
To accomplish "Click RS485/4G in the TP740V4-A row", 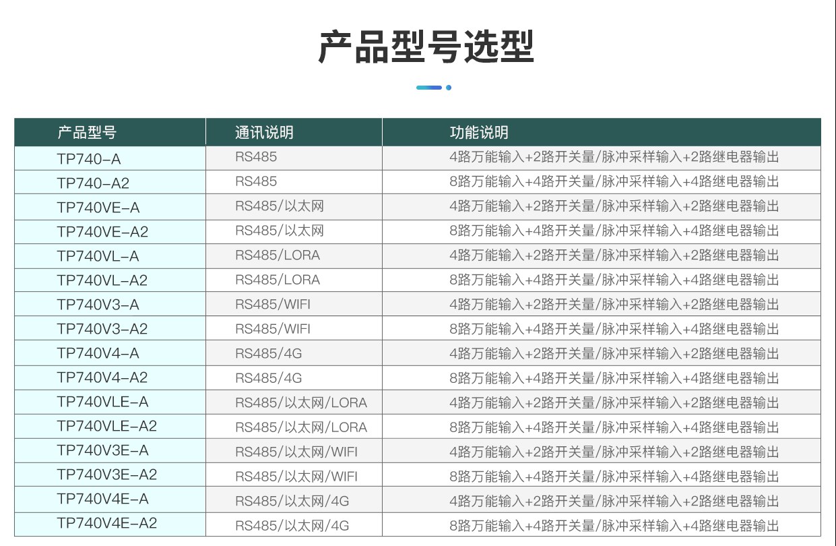I will pyautogui.click(x=269, y=353).
